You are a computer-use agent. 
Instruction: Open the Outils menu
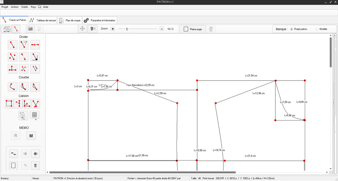25,7
